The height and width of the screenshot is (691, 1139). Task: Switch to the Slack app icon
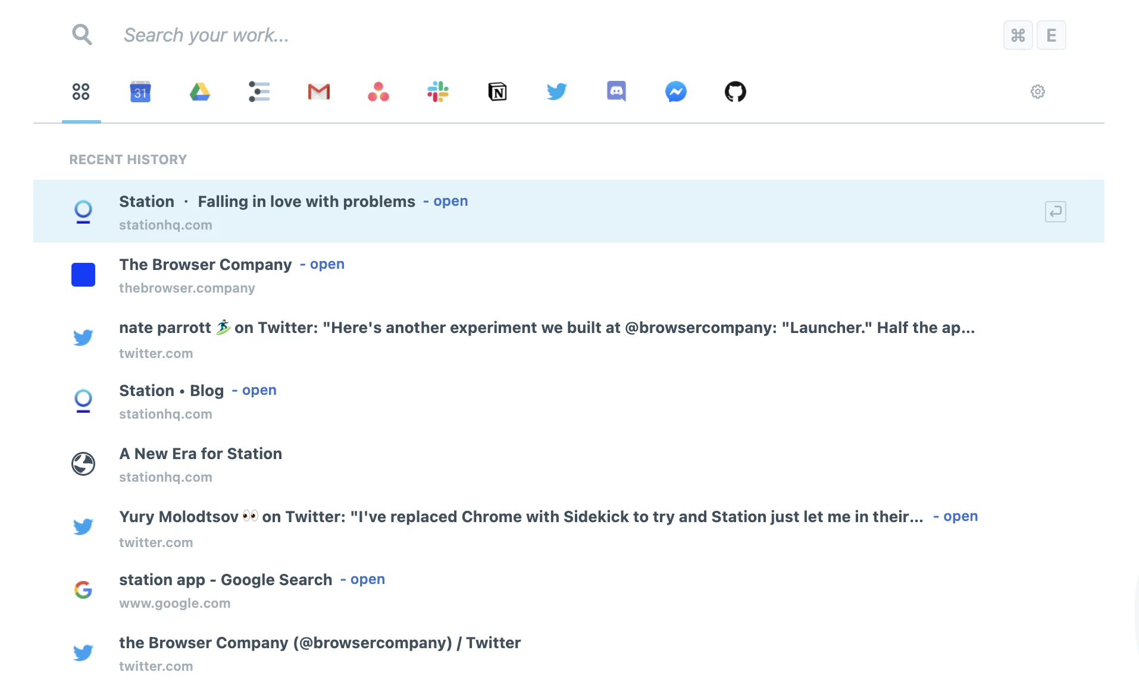coord(437,92)
